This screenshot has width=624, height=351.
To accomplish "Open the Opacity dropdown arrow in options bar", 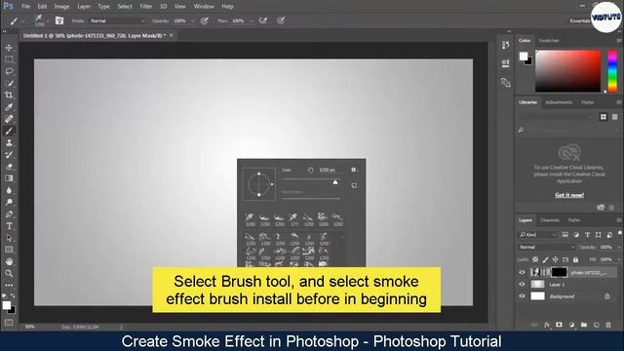I will click(x=193, y=20).
